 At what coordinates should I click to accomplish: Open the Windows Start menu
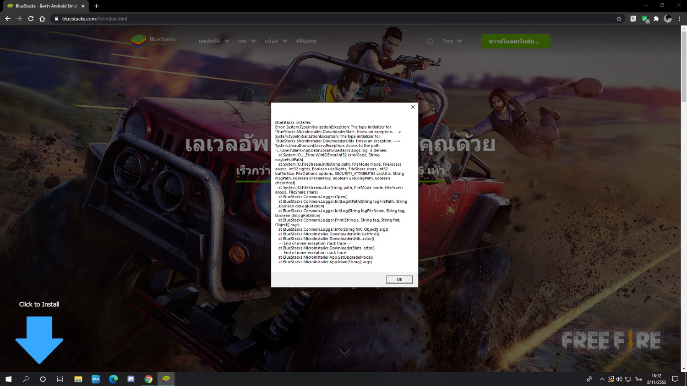coord(8,379)
